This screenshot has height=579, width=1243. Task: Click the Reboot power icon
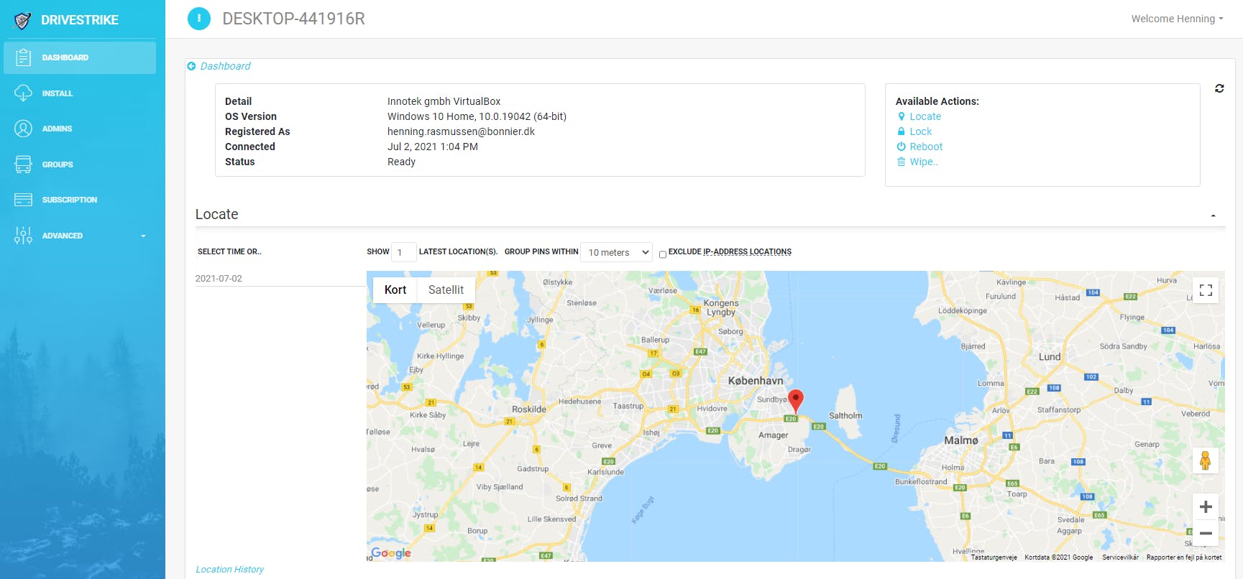(x=902, y=147)
